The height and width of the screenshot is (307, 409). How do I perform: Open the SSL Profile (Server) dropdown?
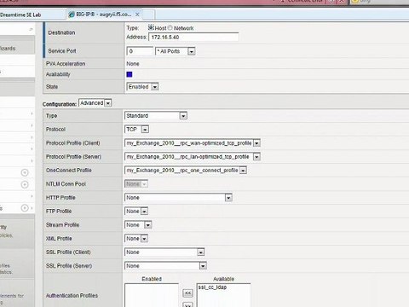coord(165,266)
